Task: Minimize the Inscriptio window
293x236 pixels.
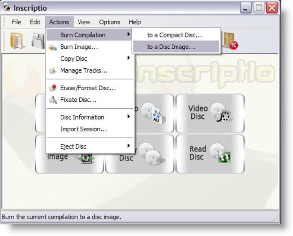Action: click(x=246, y=8)
